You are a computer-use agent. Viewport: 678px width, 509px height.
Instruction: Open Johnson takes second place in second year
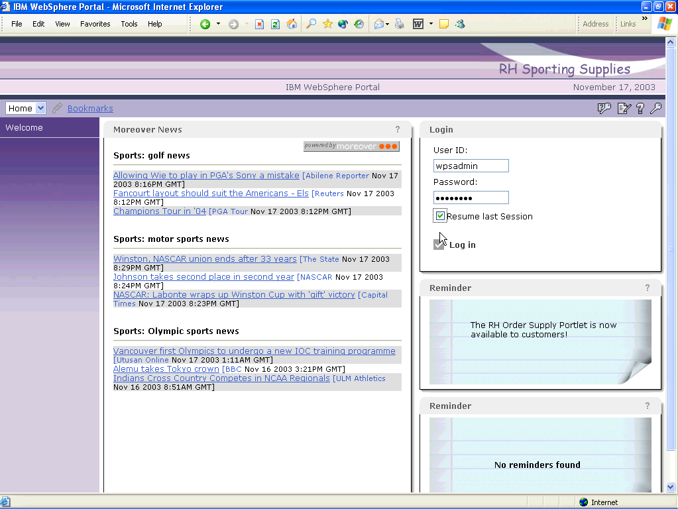point(203,277)
